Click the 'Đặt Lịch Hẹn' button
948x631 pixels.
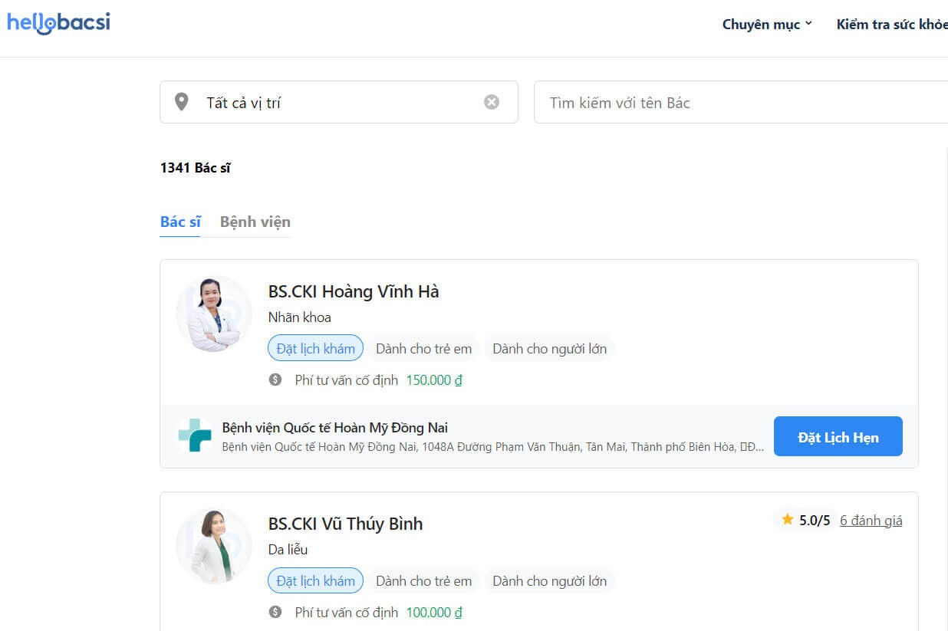[838, 435]
